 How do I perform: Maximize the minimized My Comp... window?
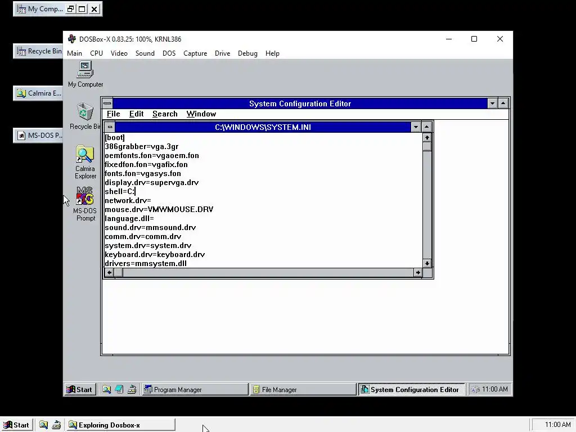(x=82, y=9)
